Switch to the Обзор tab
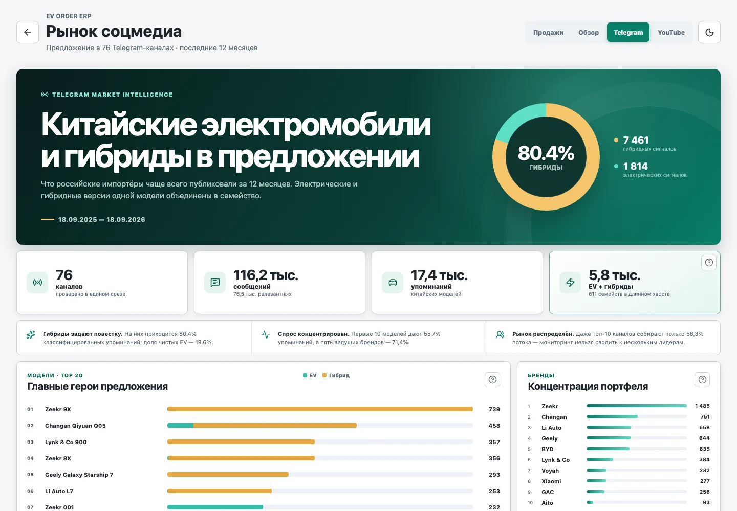This screenshot has width=737, height=511. 589,32
